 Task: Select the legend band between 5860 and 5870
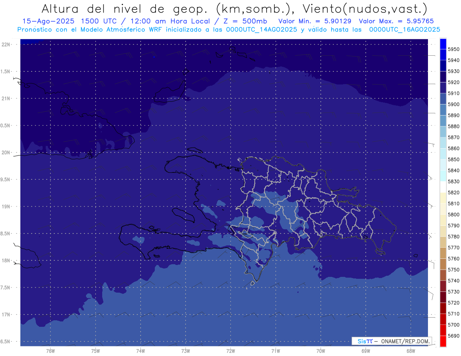(443, 143)
